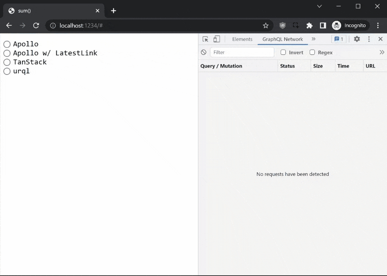Viewport: 387px width, 276px height.
Task: Type in the Filter input field
Action: tap(242, 52)
